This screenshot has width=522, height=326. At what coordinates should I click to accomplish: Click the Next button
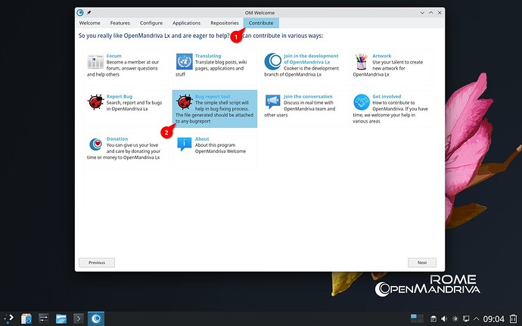pos(422,262)
